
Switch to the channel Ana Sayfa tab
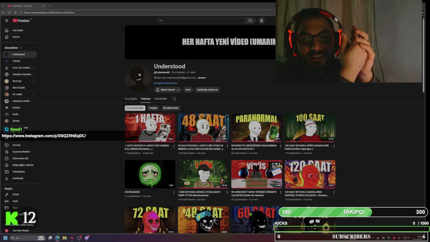131,99
